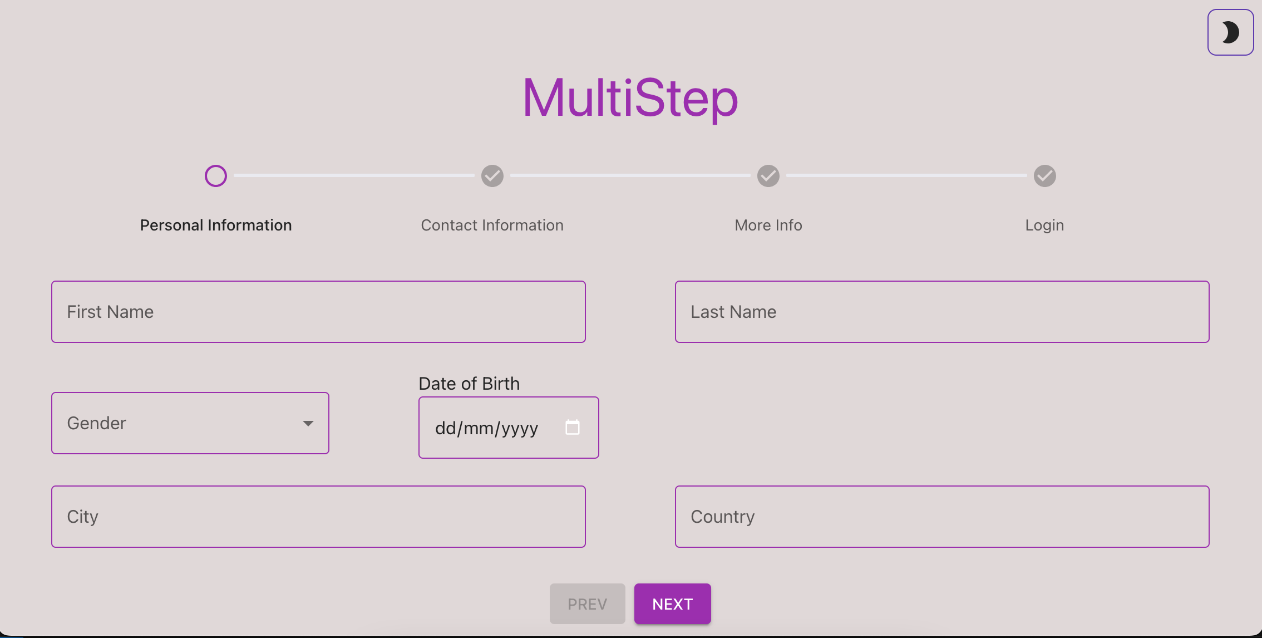Click the NEXT button
This screenshot has height=638, width=1262.
click(x=673, y=604)
